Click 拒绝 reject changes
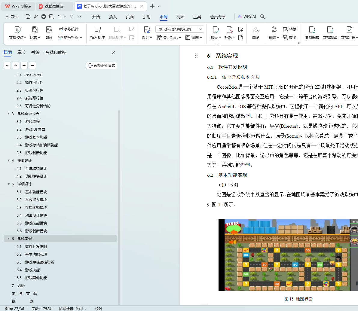 coord(229,33)
